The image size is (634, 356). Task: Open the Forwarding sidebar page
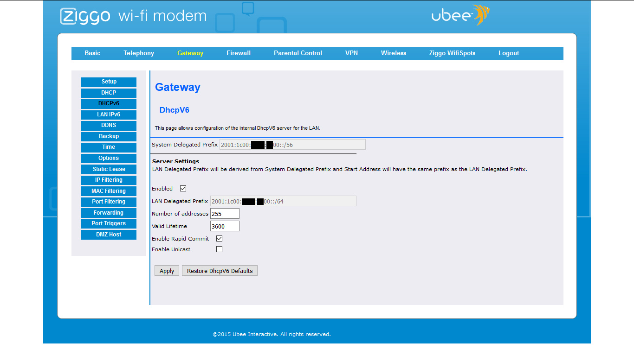coord(109,213)
